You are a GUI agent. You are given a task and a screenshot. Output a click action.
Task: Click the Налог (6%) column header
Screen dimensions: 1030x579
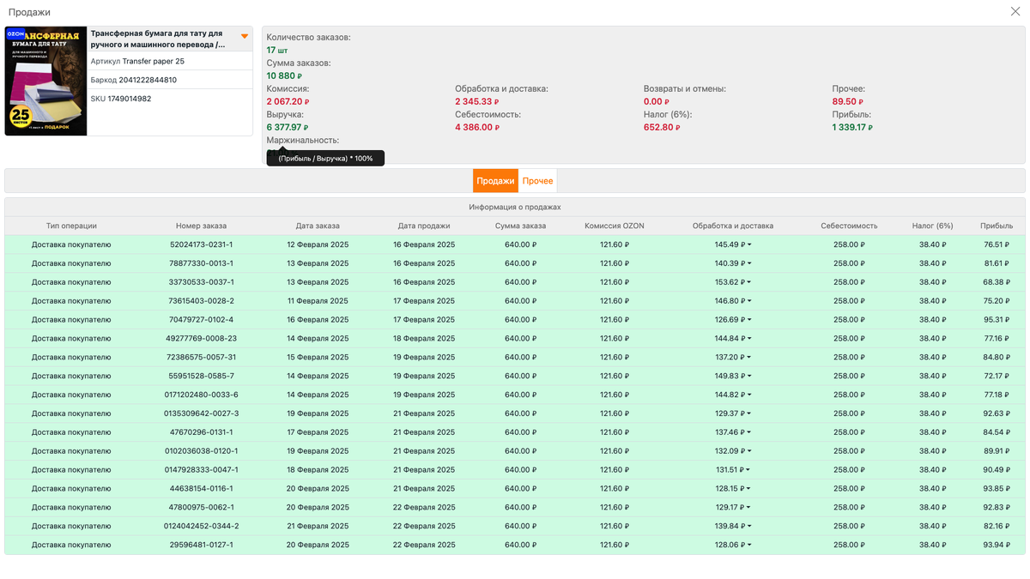coord(932,226)
